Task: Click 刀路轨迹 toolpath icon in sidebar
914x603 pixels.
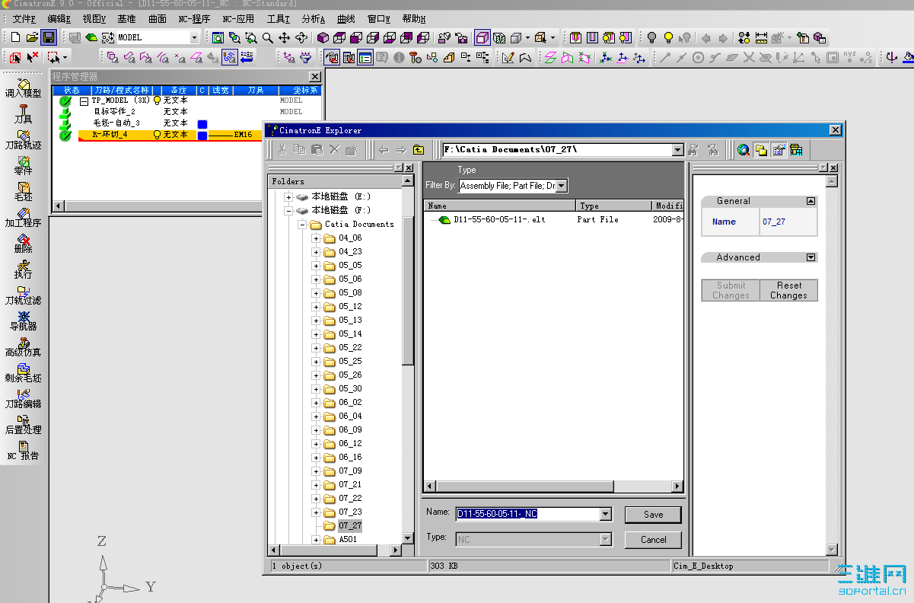Action: click(x=23, y=139)
